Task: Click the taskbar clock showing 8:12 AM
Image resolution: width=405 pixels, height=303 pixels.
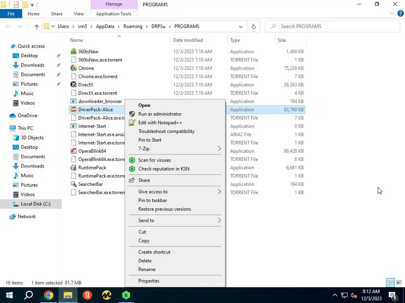Action: (371, 295)
